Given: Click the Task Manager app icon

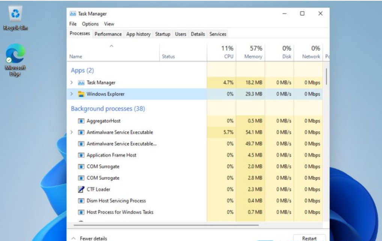Looking at the screenshot, I should [81, 82].
